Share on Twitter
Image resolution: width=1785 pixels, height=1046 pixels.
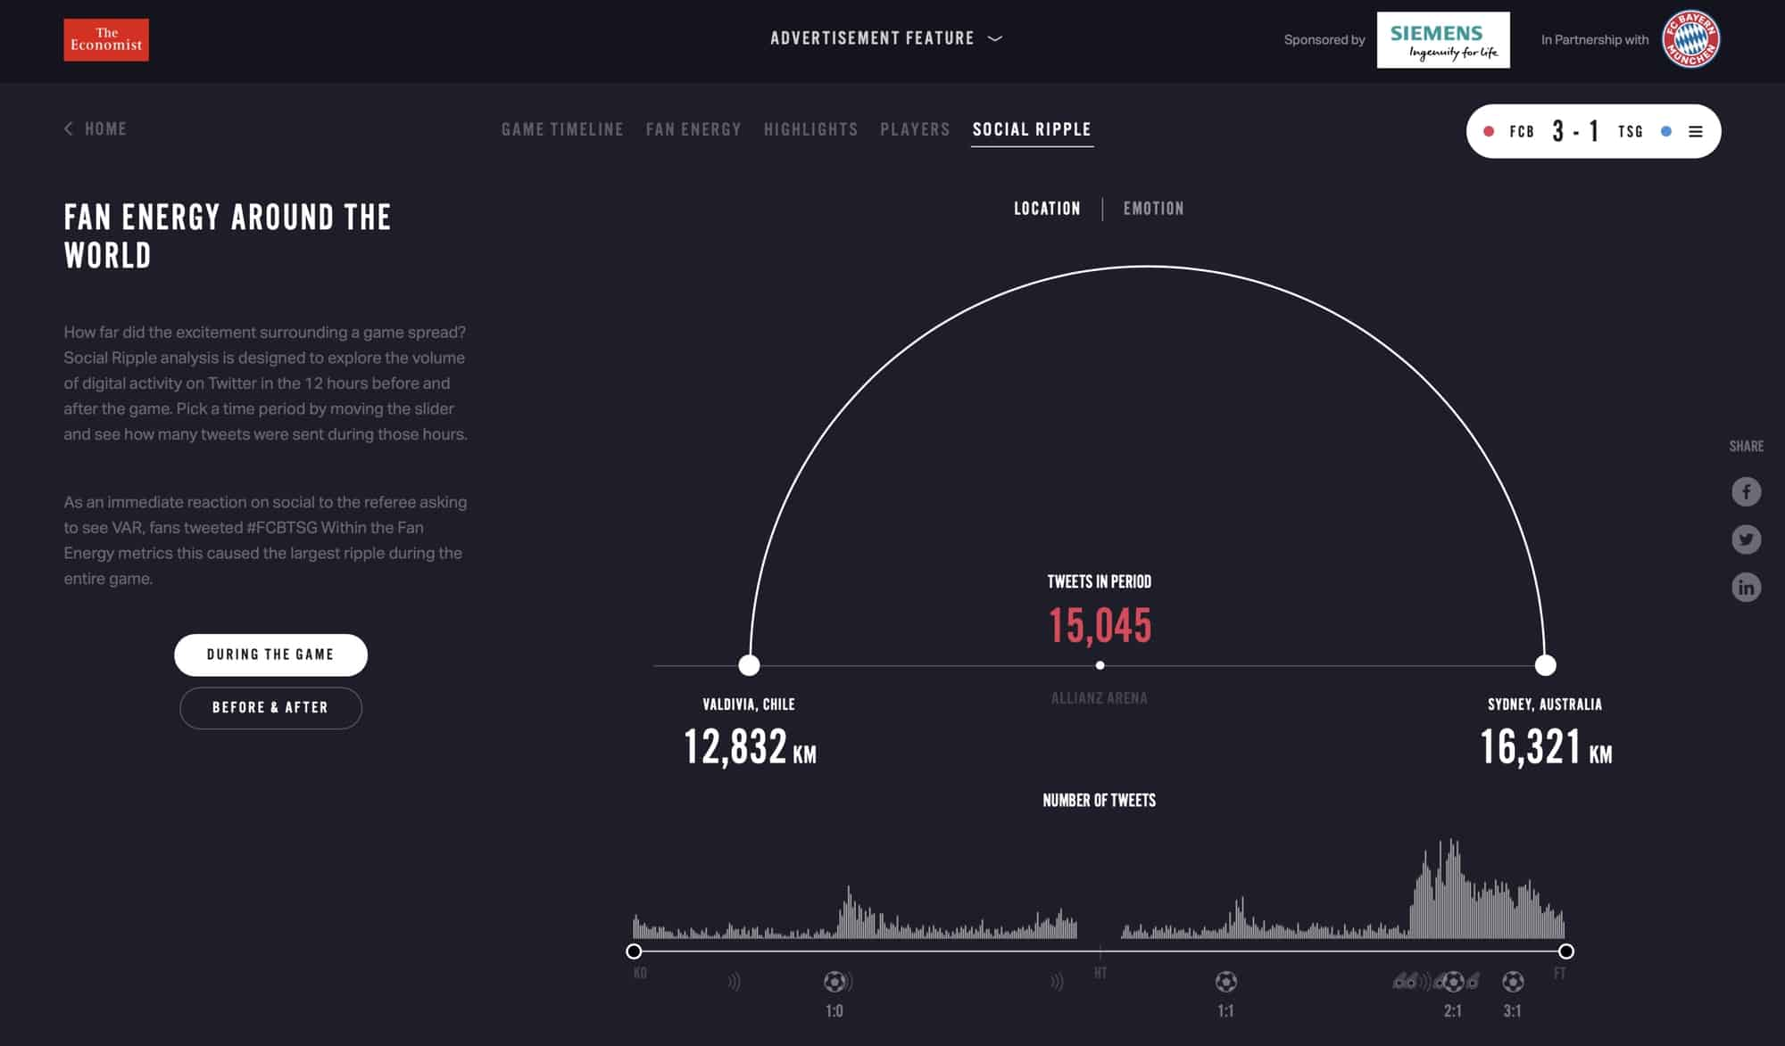[1746, 539]
